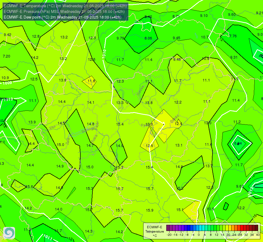
Task: Select the ECMWF-E Pressure MSL layer label
Action: tap(64, 12)
